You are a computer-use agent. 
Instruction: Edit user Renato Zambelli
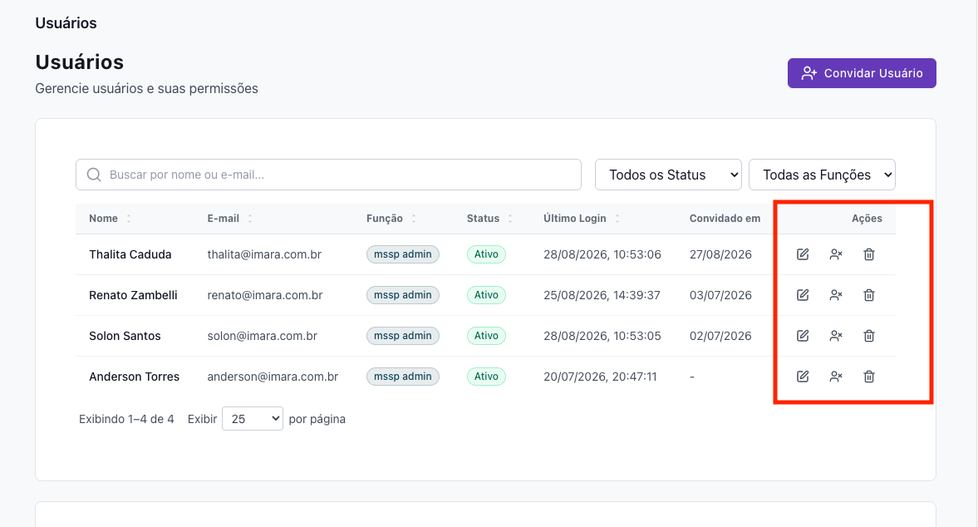(x=803, y=295)
